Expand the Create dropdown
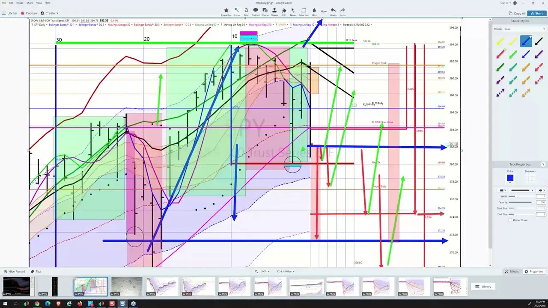 (x=50, y=13)
